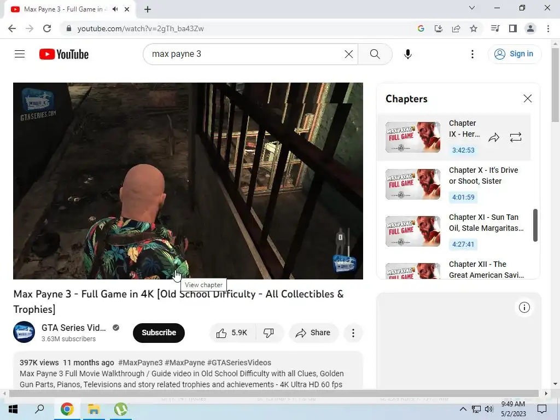Click hashtag #MaxPayne3
The image size is (560, 420).
tap(141, 363)
